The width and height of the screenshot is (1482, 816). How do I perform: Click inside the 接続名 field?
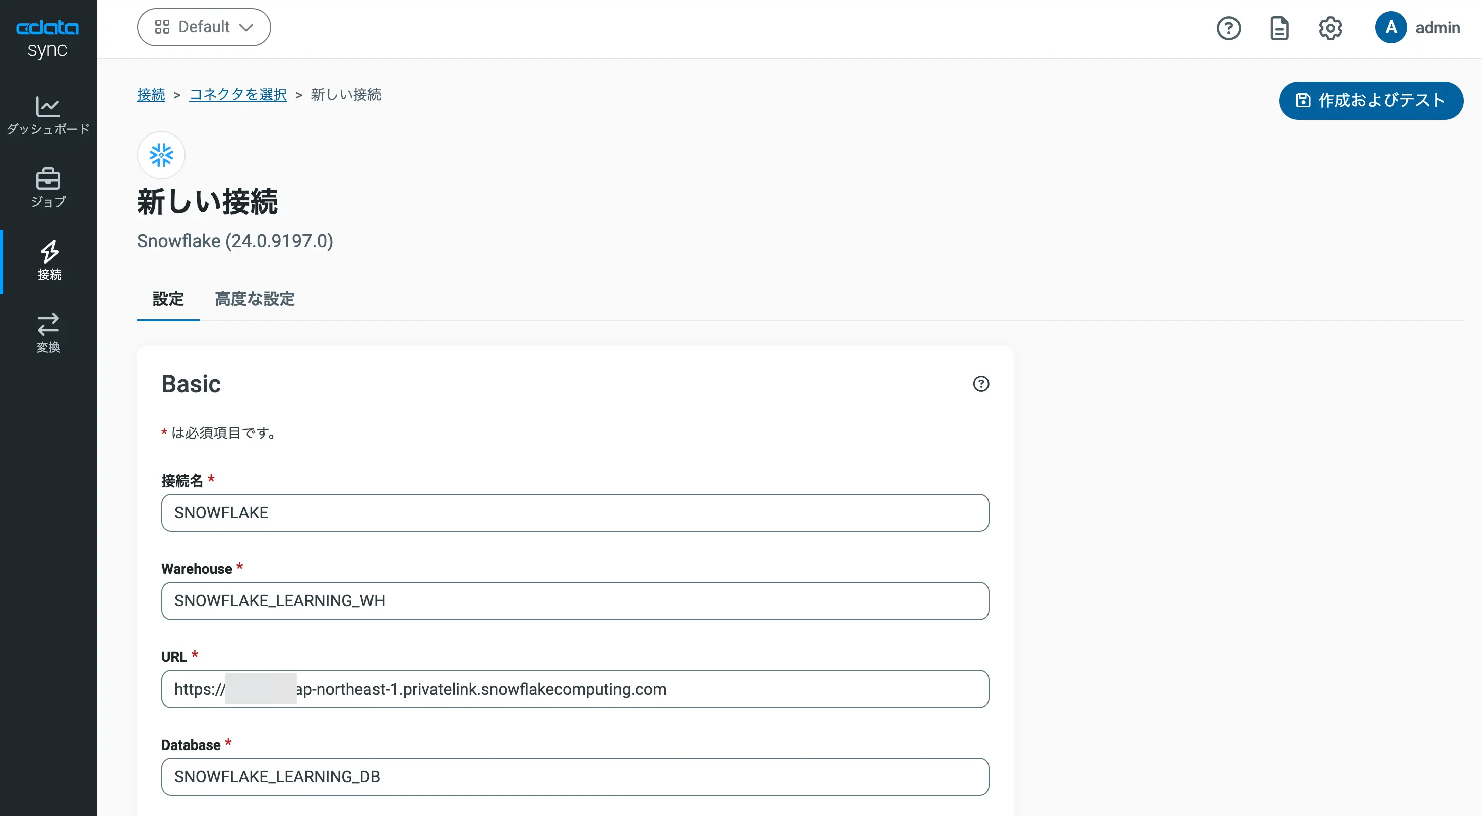coord(575,512)
